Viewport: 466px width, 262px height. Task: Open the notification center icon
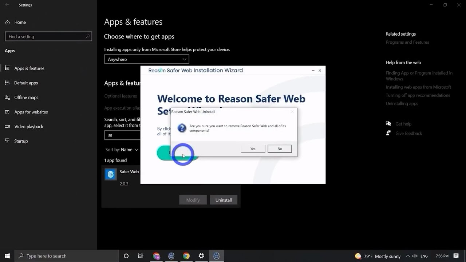pyautogui.click(x=456, y=256)
